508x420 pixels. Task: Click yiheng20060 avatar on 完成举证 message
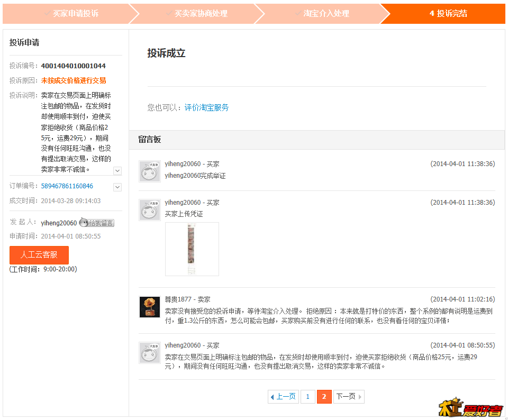coord(150,171)
